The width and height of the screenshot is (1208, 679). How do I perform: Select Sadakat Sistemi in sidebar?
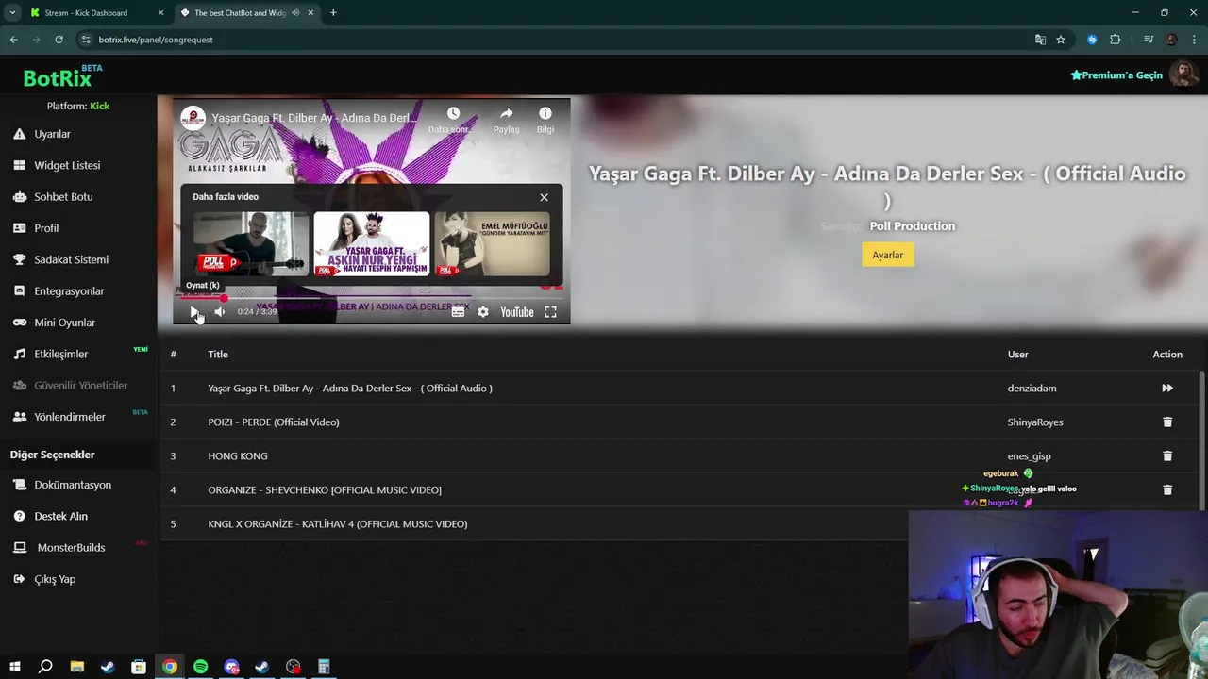[71, 259]
